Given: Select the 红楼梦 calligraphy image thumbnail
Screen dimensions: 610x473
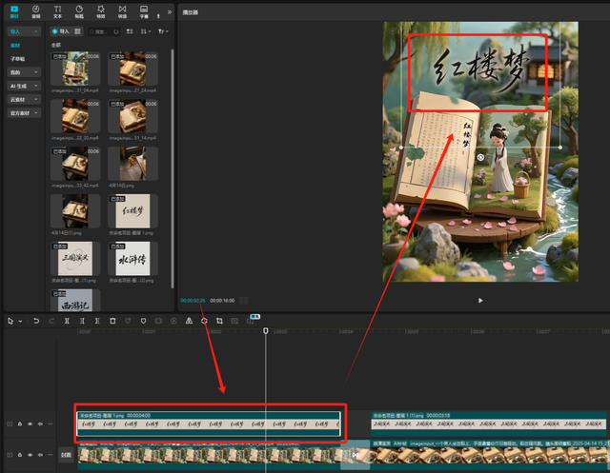Looking at the screenshot, I should (132, 211).
